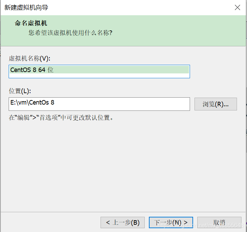Click the 命名虚拟机 heading

(31, 23)
